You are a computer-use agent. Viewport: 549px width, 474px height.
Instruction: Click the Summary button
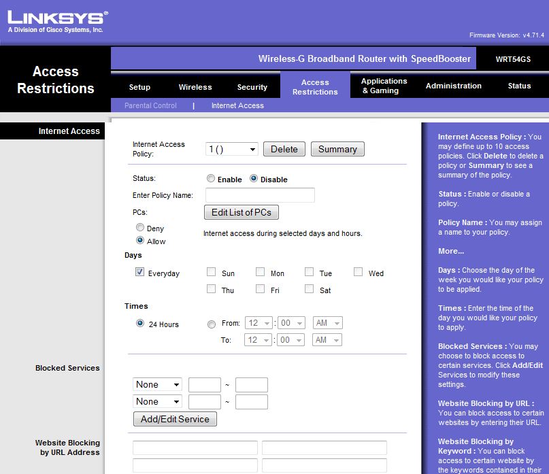(x=337, y=150)
